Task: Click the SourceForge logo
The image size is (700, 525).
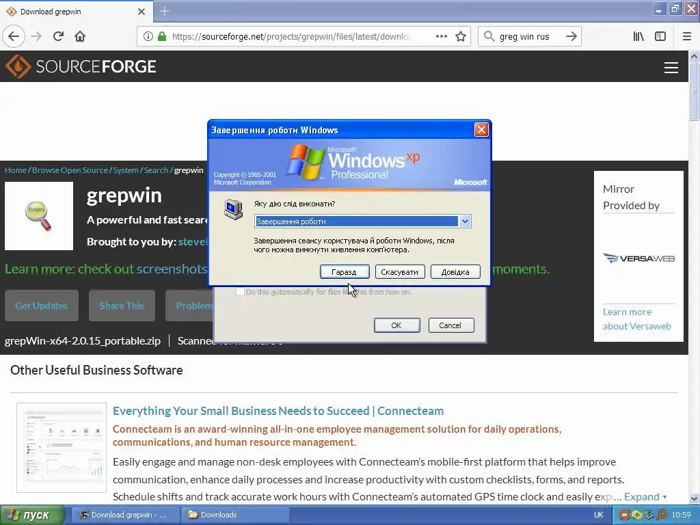Action: pyautogui.click(x=81, y=66)
